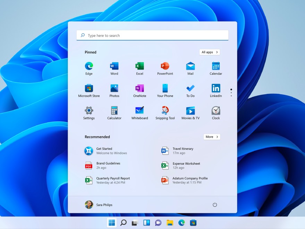
Task: Open the Excel app
Action: pyautogui.click(x=139, y=66)
